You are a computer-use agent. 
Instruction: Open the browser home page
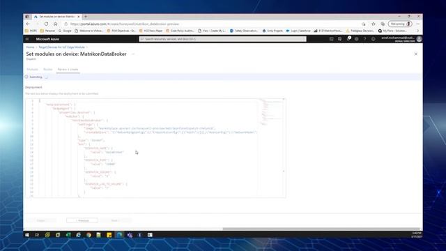click(56, 24)
